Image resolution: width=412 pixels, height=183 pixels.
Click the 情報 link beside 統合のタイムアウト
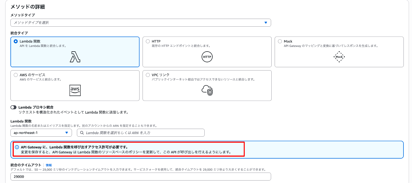[x=49, y=165]
